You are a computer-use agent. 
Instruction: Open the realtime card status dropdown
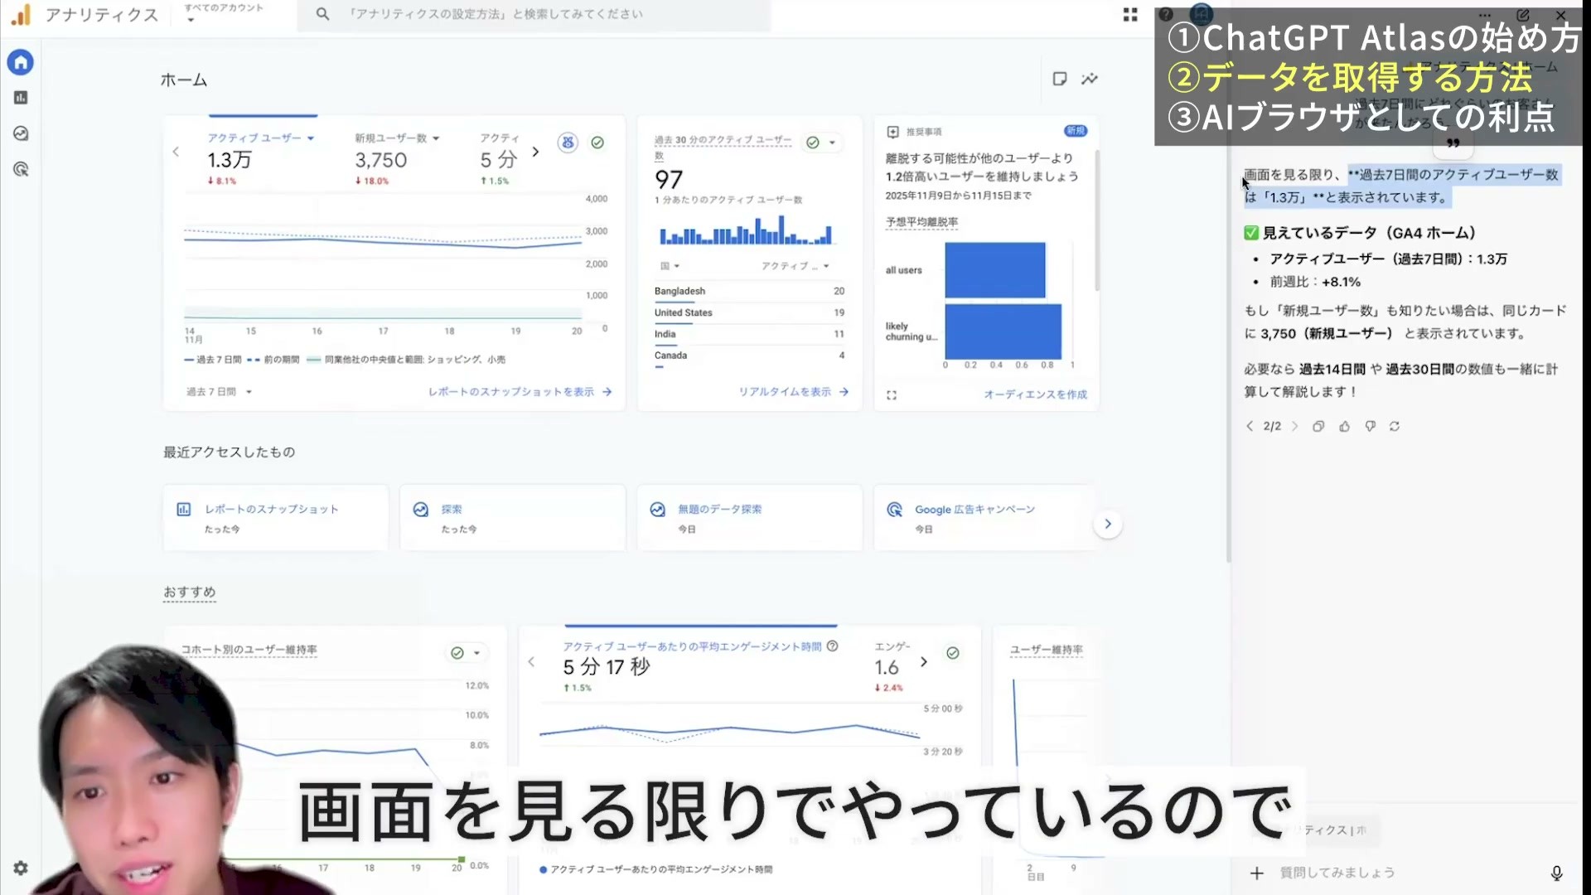[x=822, y=143]
